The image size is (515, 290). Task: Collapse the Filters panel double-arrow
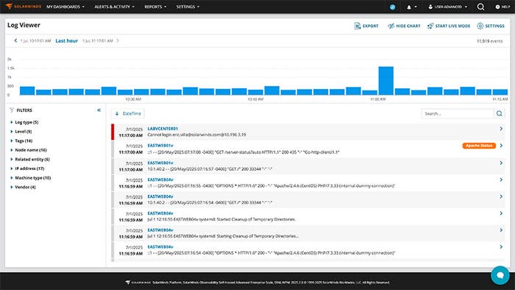click(99, 110)
